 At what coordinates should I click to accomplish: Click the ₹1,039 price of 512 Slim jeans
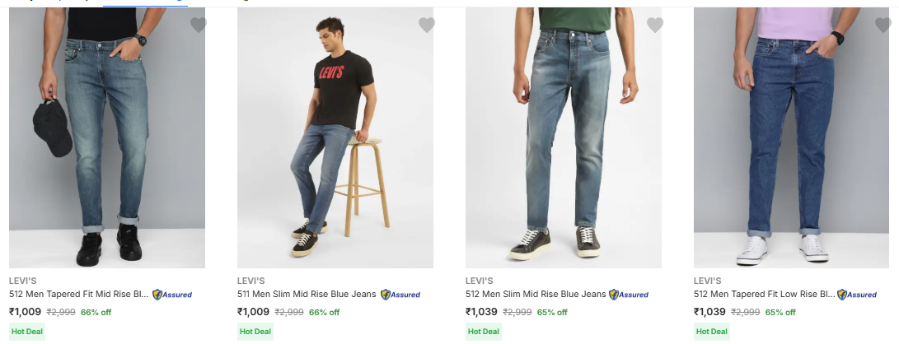(481, 312)
